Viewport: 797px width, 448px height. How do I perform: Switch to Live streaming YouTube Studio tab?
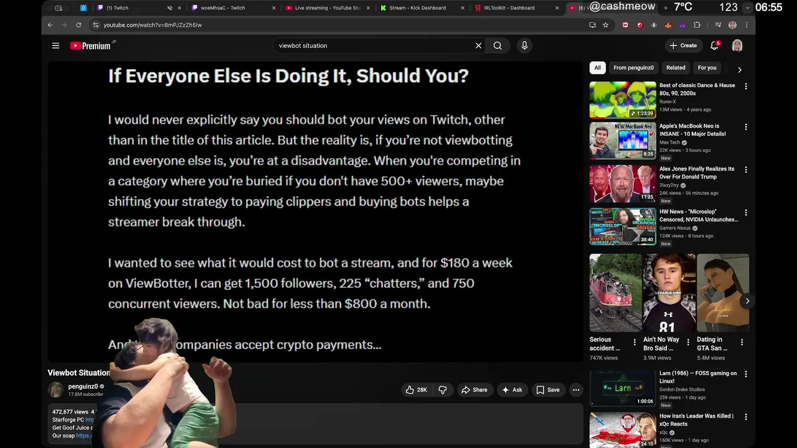pos(328,8)
